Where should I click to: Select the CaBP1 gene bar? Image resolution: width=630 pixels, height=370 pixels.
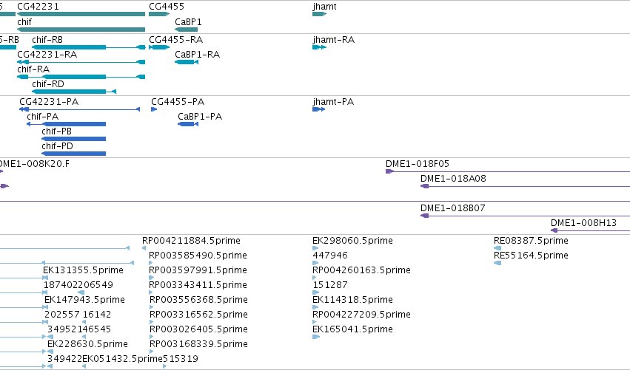click(x=186, y=30)
